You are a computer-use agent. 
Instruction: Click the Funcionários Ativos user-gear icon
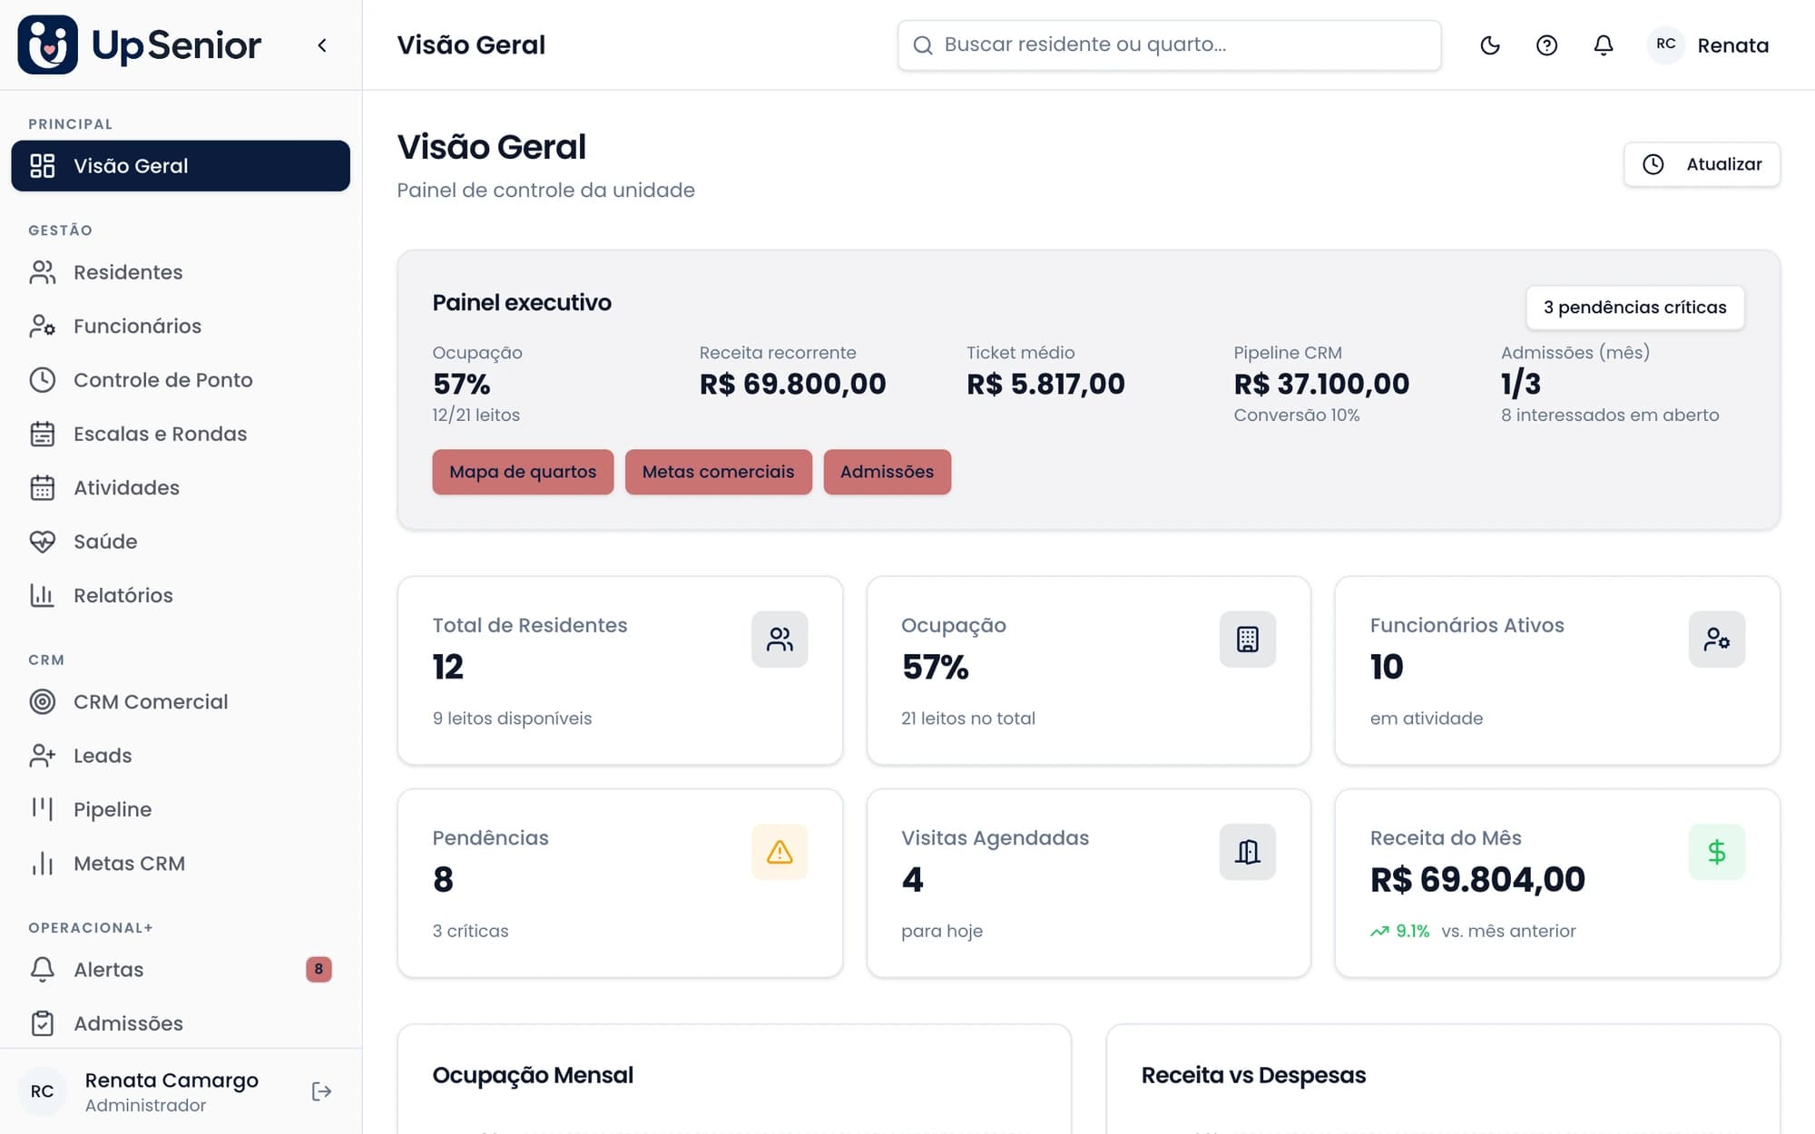click(x=1716, y=640)
